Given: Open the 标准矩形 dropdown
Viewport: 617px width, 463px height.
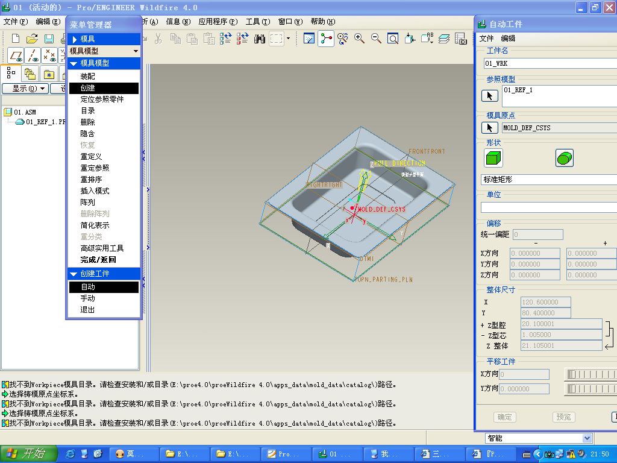Looking at the screenshot, I should point(549,180).
